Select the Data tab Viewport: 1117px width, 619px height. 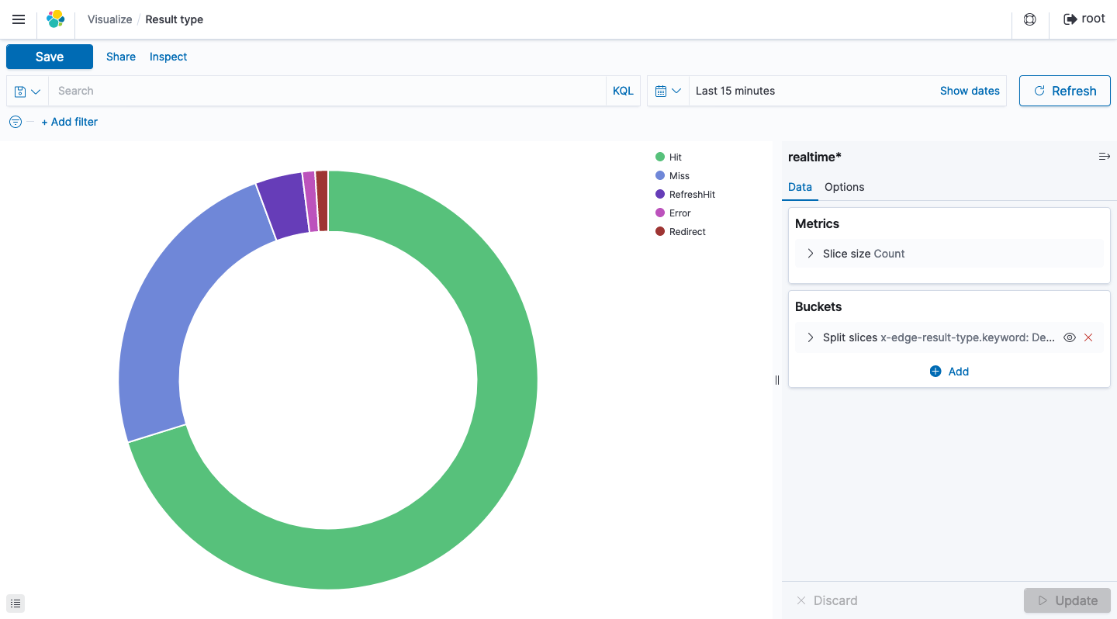point(800,187)
